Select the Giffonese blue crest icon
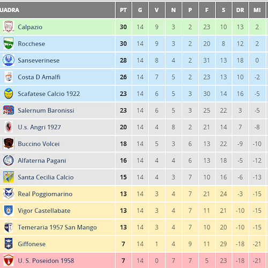The width and height of the screenshot is (268, 268). (x=9, y=244)
